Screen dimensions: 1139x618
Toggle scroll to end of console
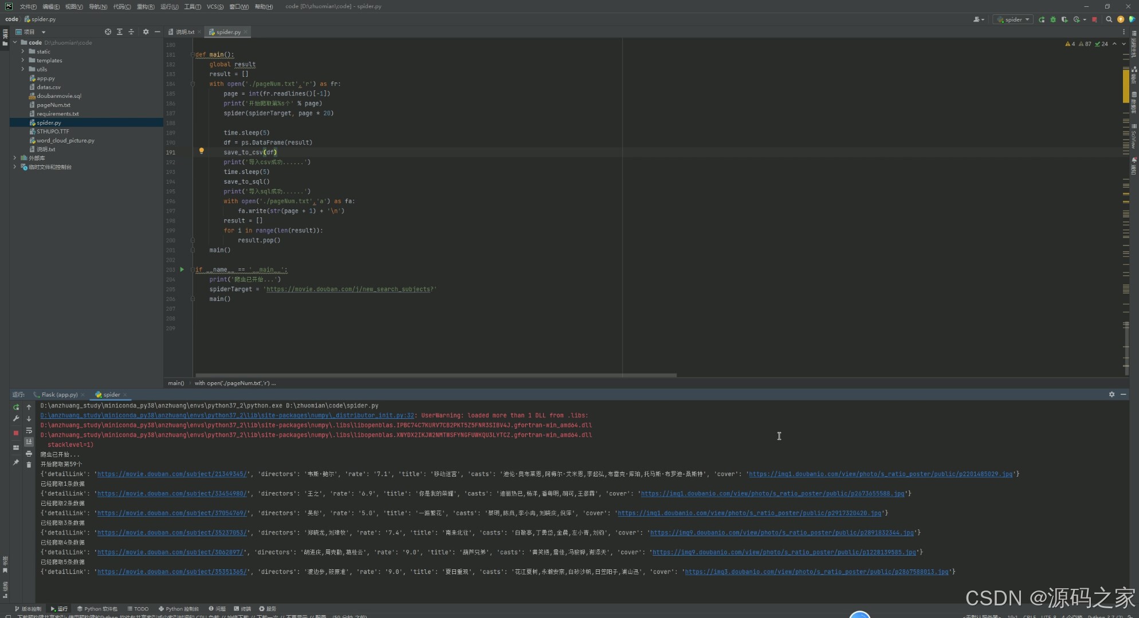pyautogui.click(x=29, y=442)
